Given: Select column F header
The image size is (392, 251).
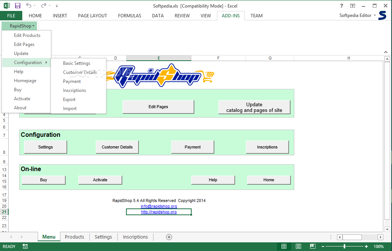Looking at the screenshot, I should (x=218, y=58).
